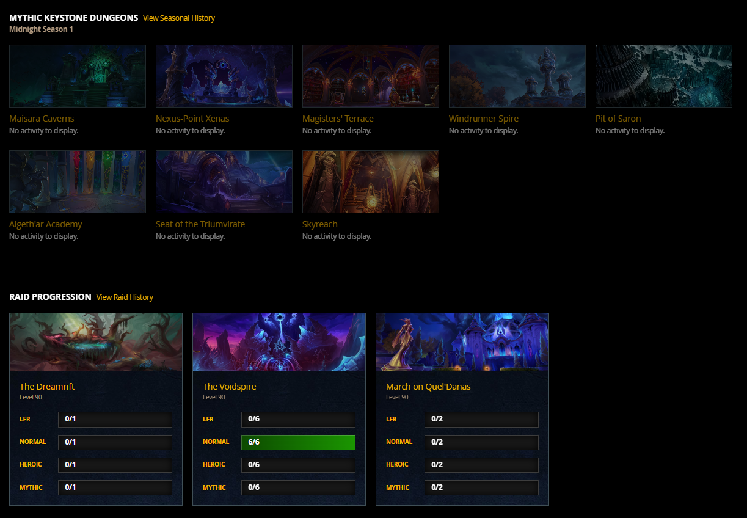Select the Magisters' Terrace title text
This screenshot has width=747, height=518.
pyautogui.click(x=338, y=119)
